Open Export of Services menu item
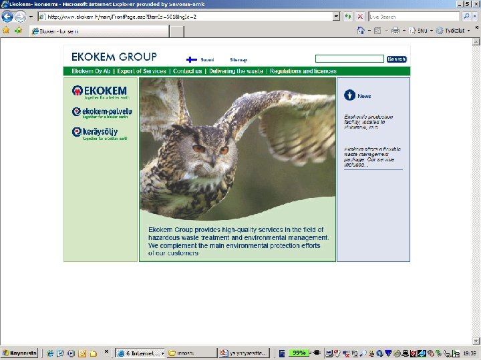Image resolution: width=481 pixels, height=360 pixels. (142, 71)
